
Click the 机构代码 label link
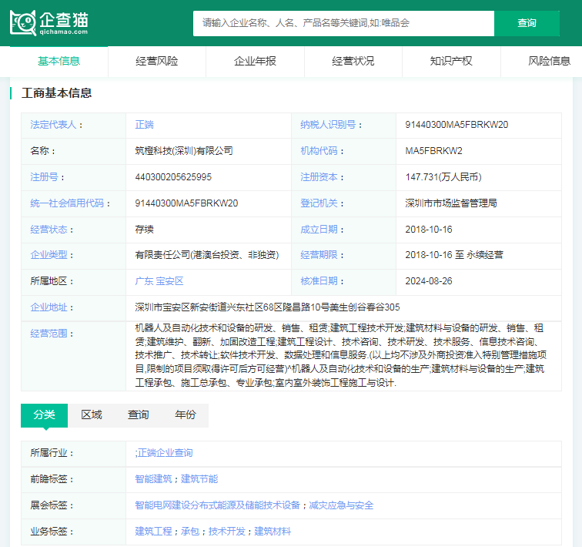click(x=319, y=151)
